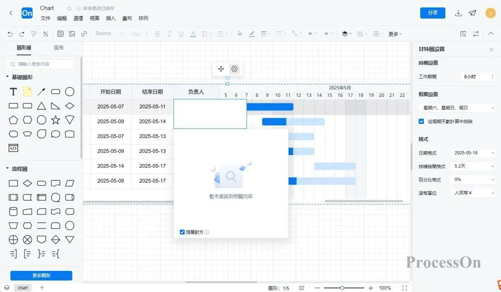Click the fullscreen icon
This screenshot has height=292, width=501.
404,288
